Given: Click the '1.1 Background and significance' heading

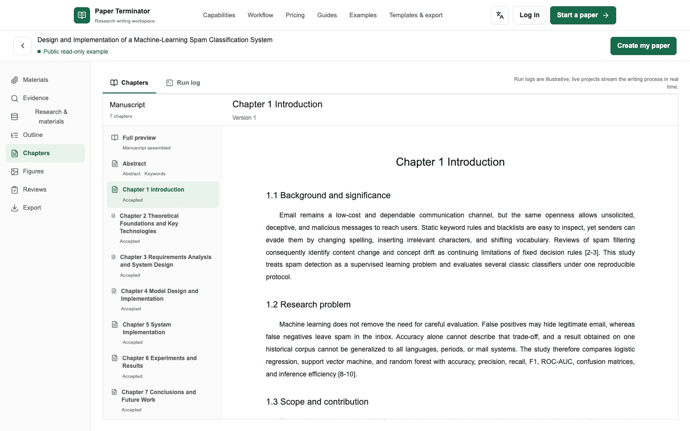Looking at the screenshot, I should pos(328,195).
